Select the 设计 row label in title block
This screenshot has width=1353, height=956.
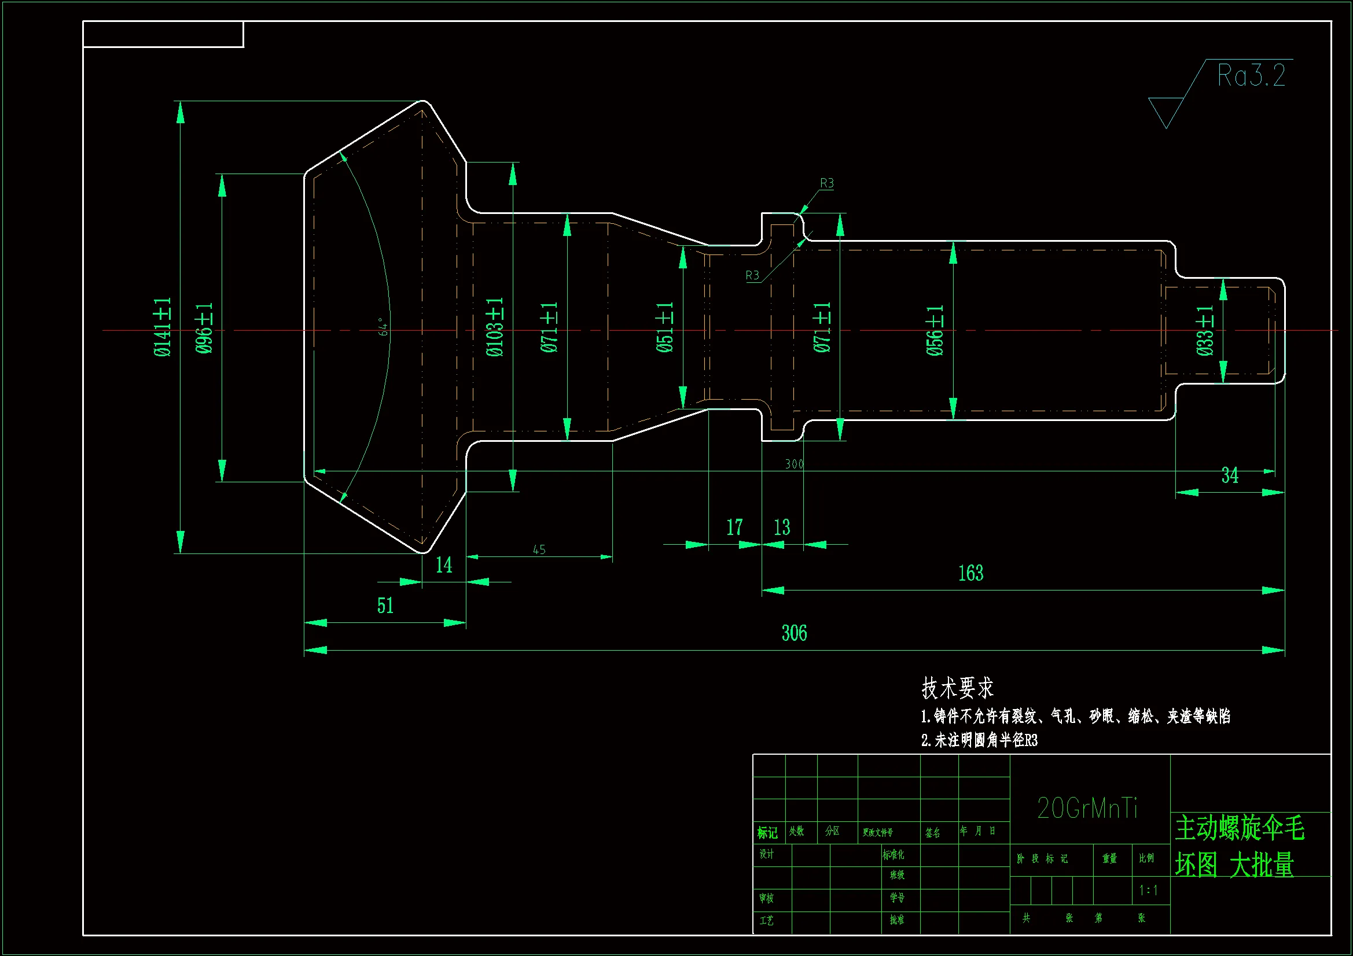click(766, 854)
